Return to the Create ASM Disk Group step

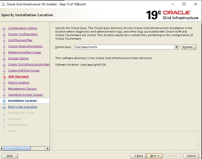pos(24,71)
